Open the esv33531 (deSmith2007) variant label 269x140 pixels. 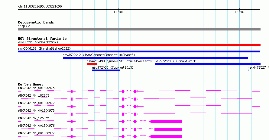pos(38,42)
